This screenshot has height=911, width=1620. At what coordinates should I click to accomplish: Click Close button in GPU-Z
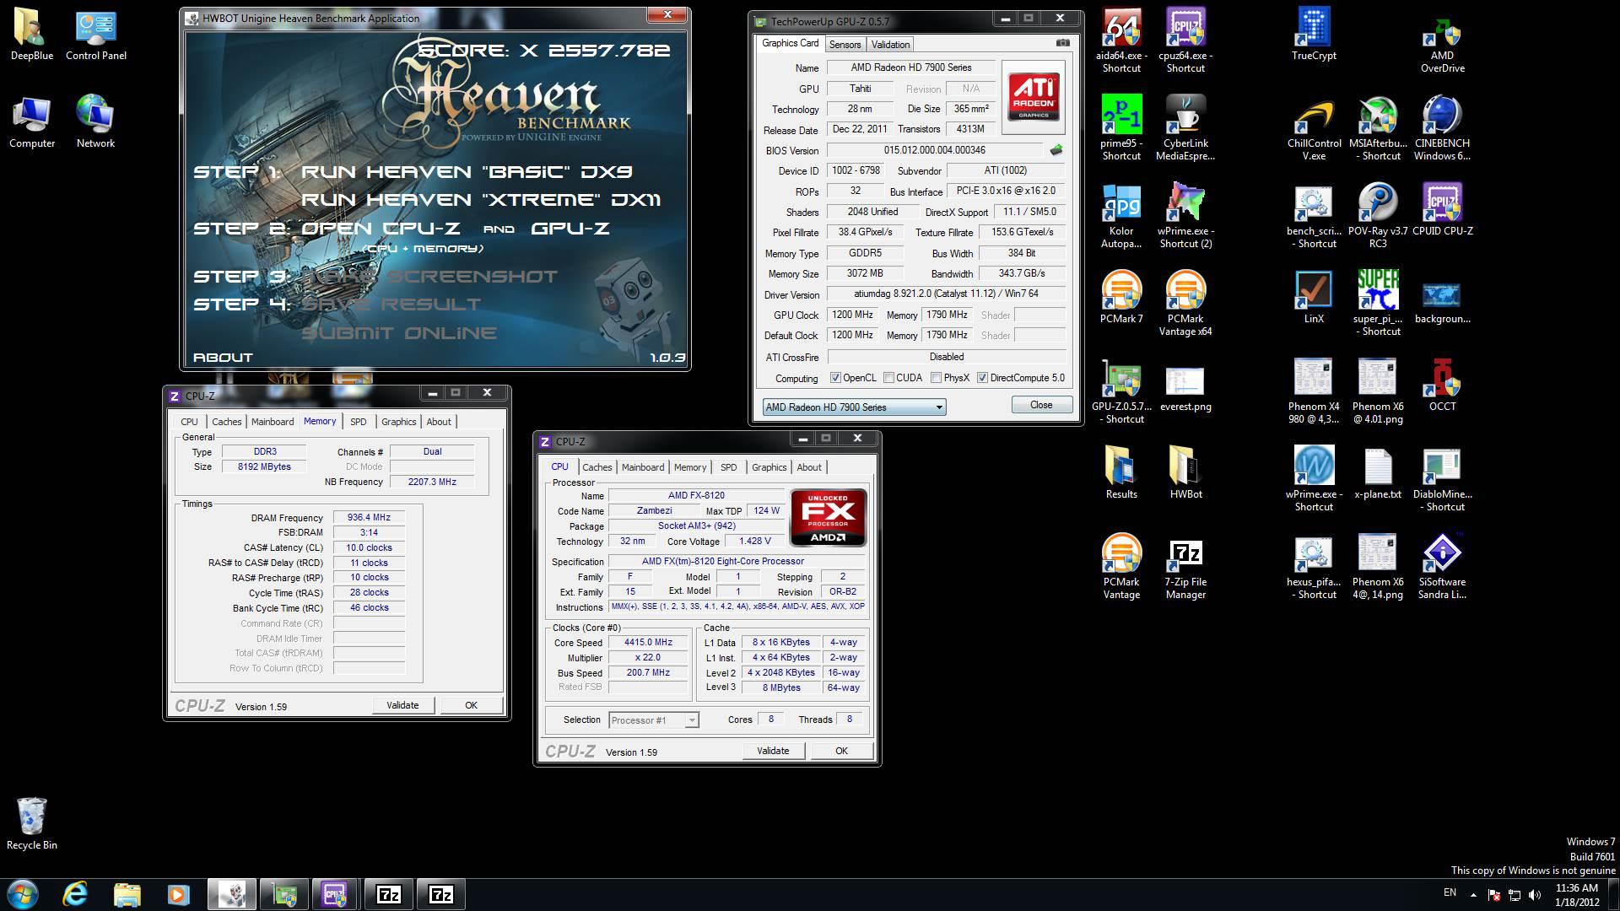click(x=1041, y=405)
